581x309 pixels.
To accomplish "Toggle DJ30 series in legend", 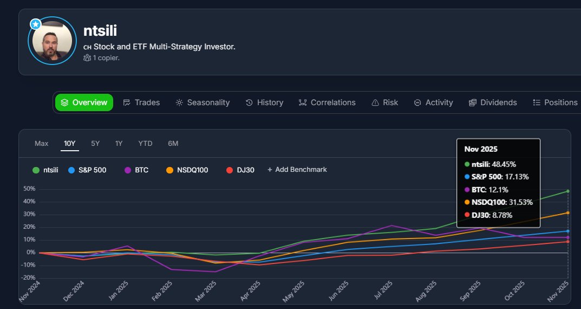I will pyautogui.click(x=240, y=170).
